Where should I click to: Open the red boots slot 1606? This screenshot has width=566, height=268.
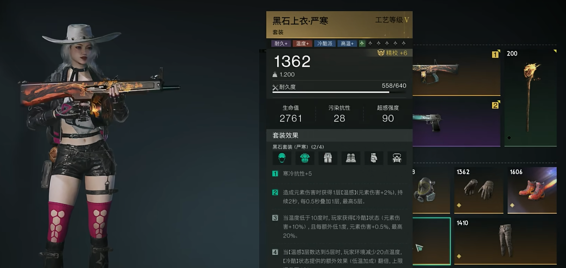pyautogui.click(x=532, y=191)
